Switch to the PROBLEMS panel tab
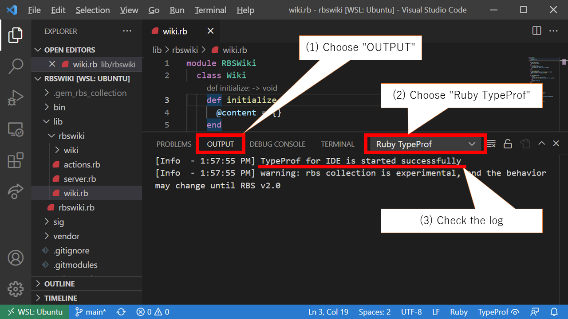 174,144
